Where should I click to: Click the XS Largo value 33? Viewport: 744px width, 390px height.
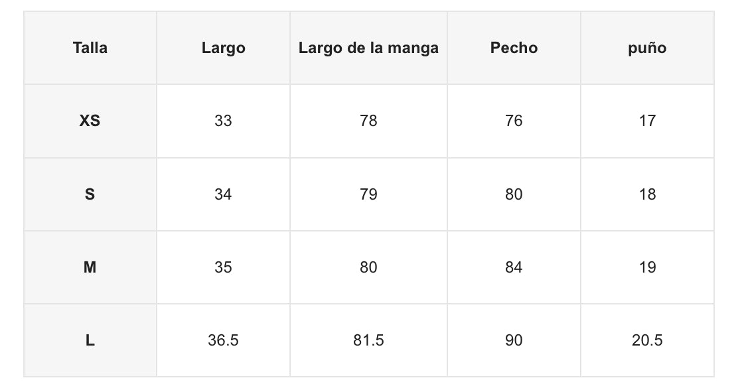(223, 121)
